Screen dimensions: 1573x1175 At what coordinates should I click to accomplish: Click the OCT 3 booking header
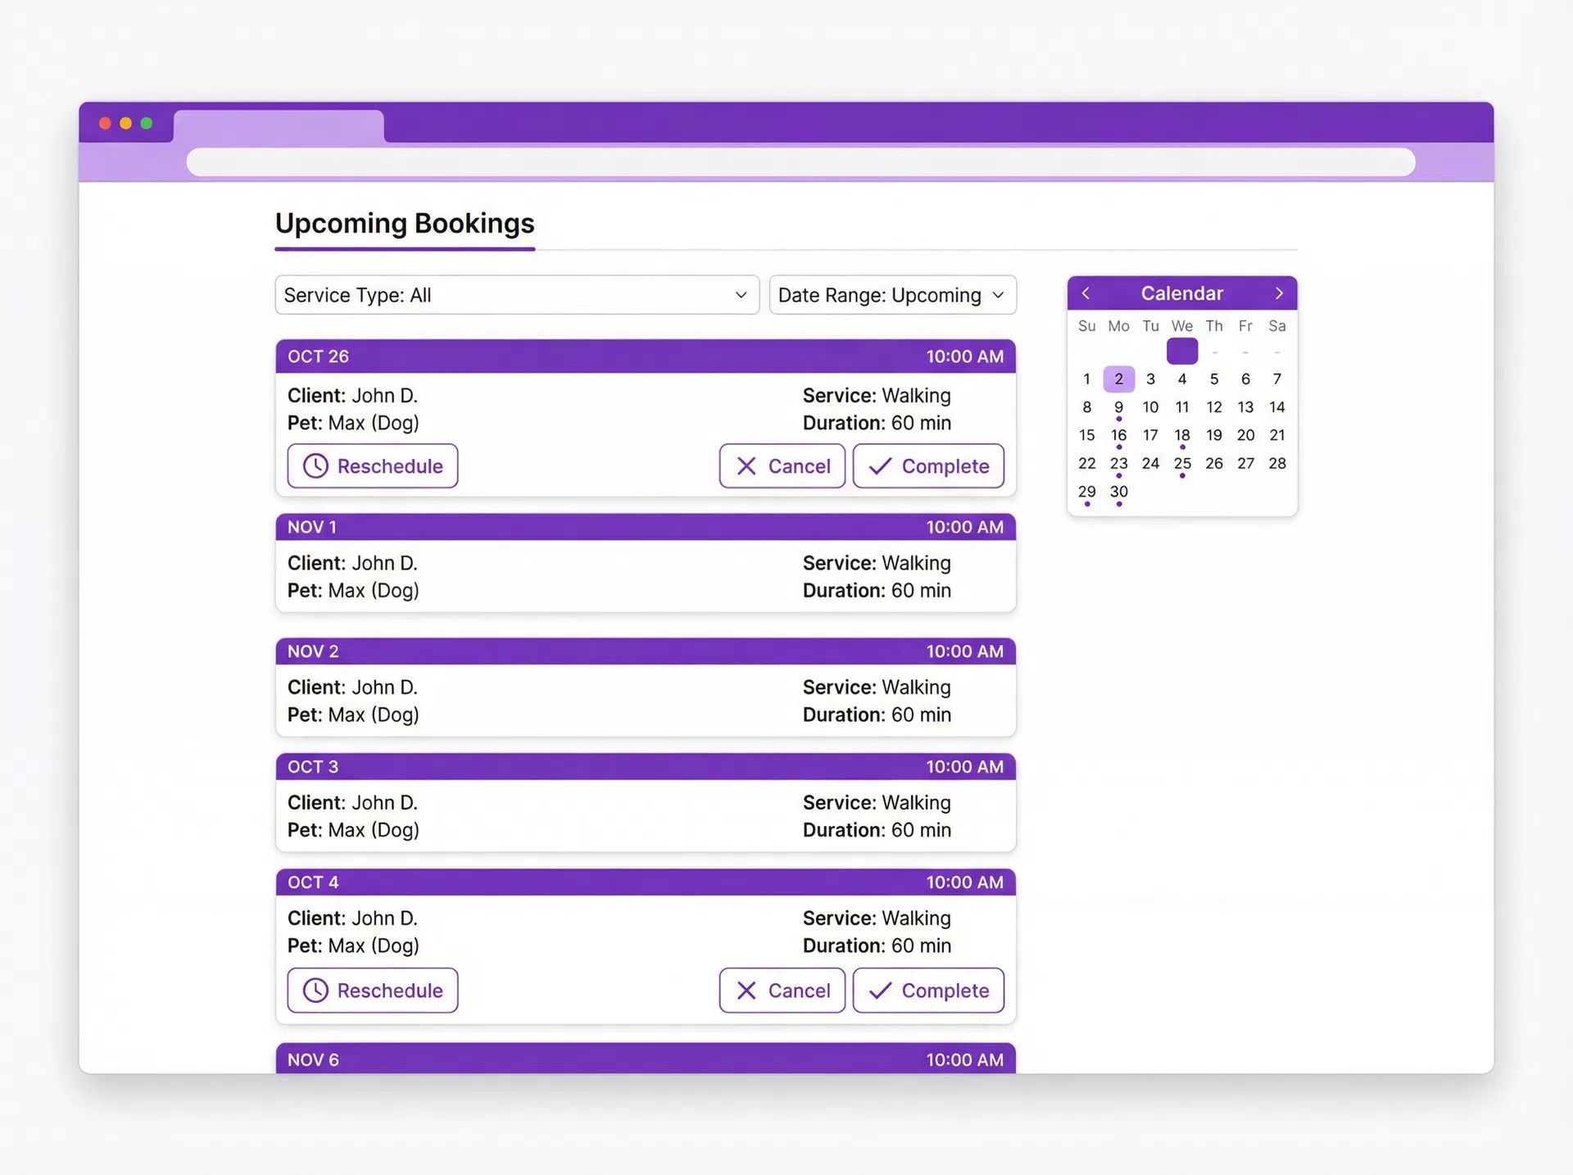(646, 767)
